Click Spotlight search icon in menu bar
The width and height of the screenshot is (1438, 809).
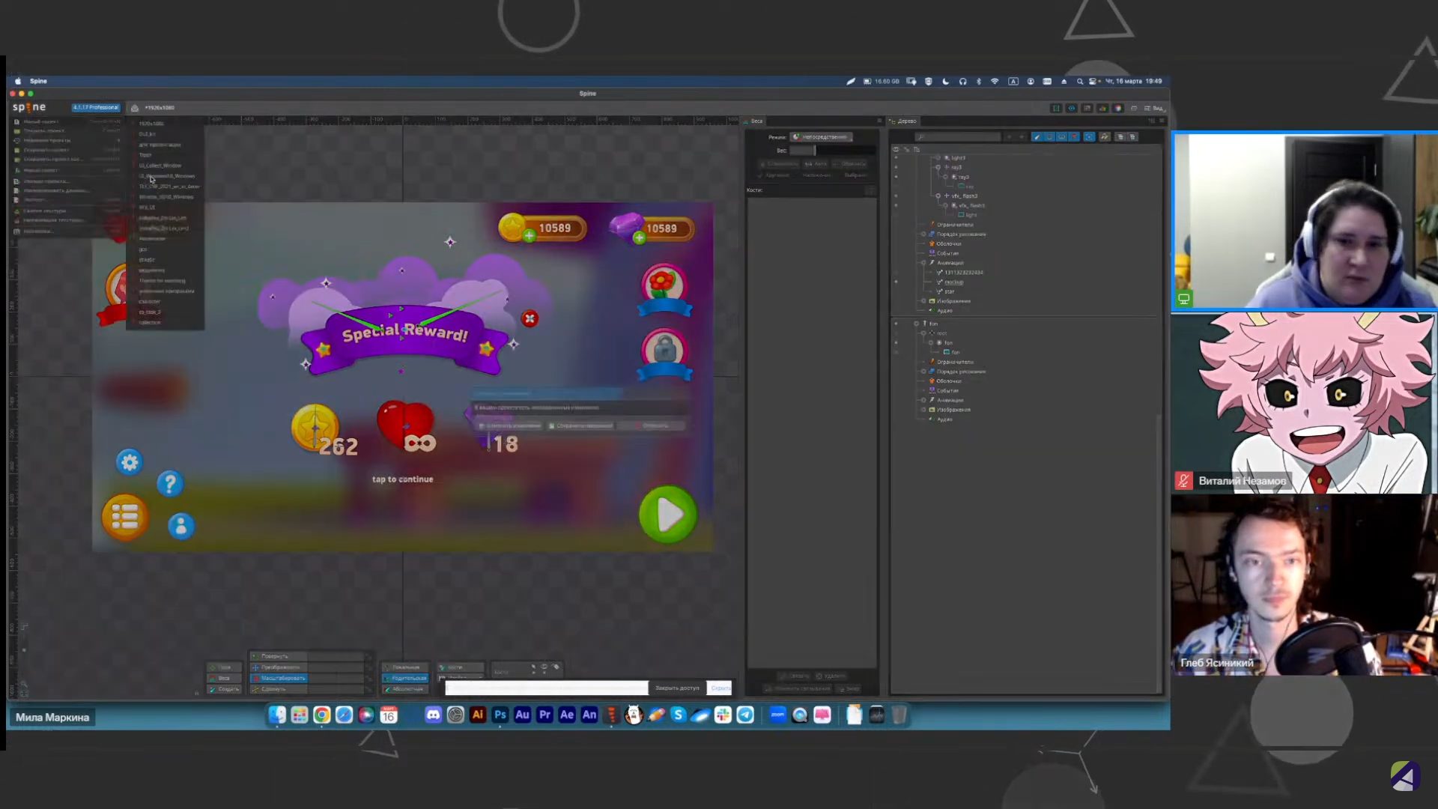(1079, 81)
